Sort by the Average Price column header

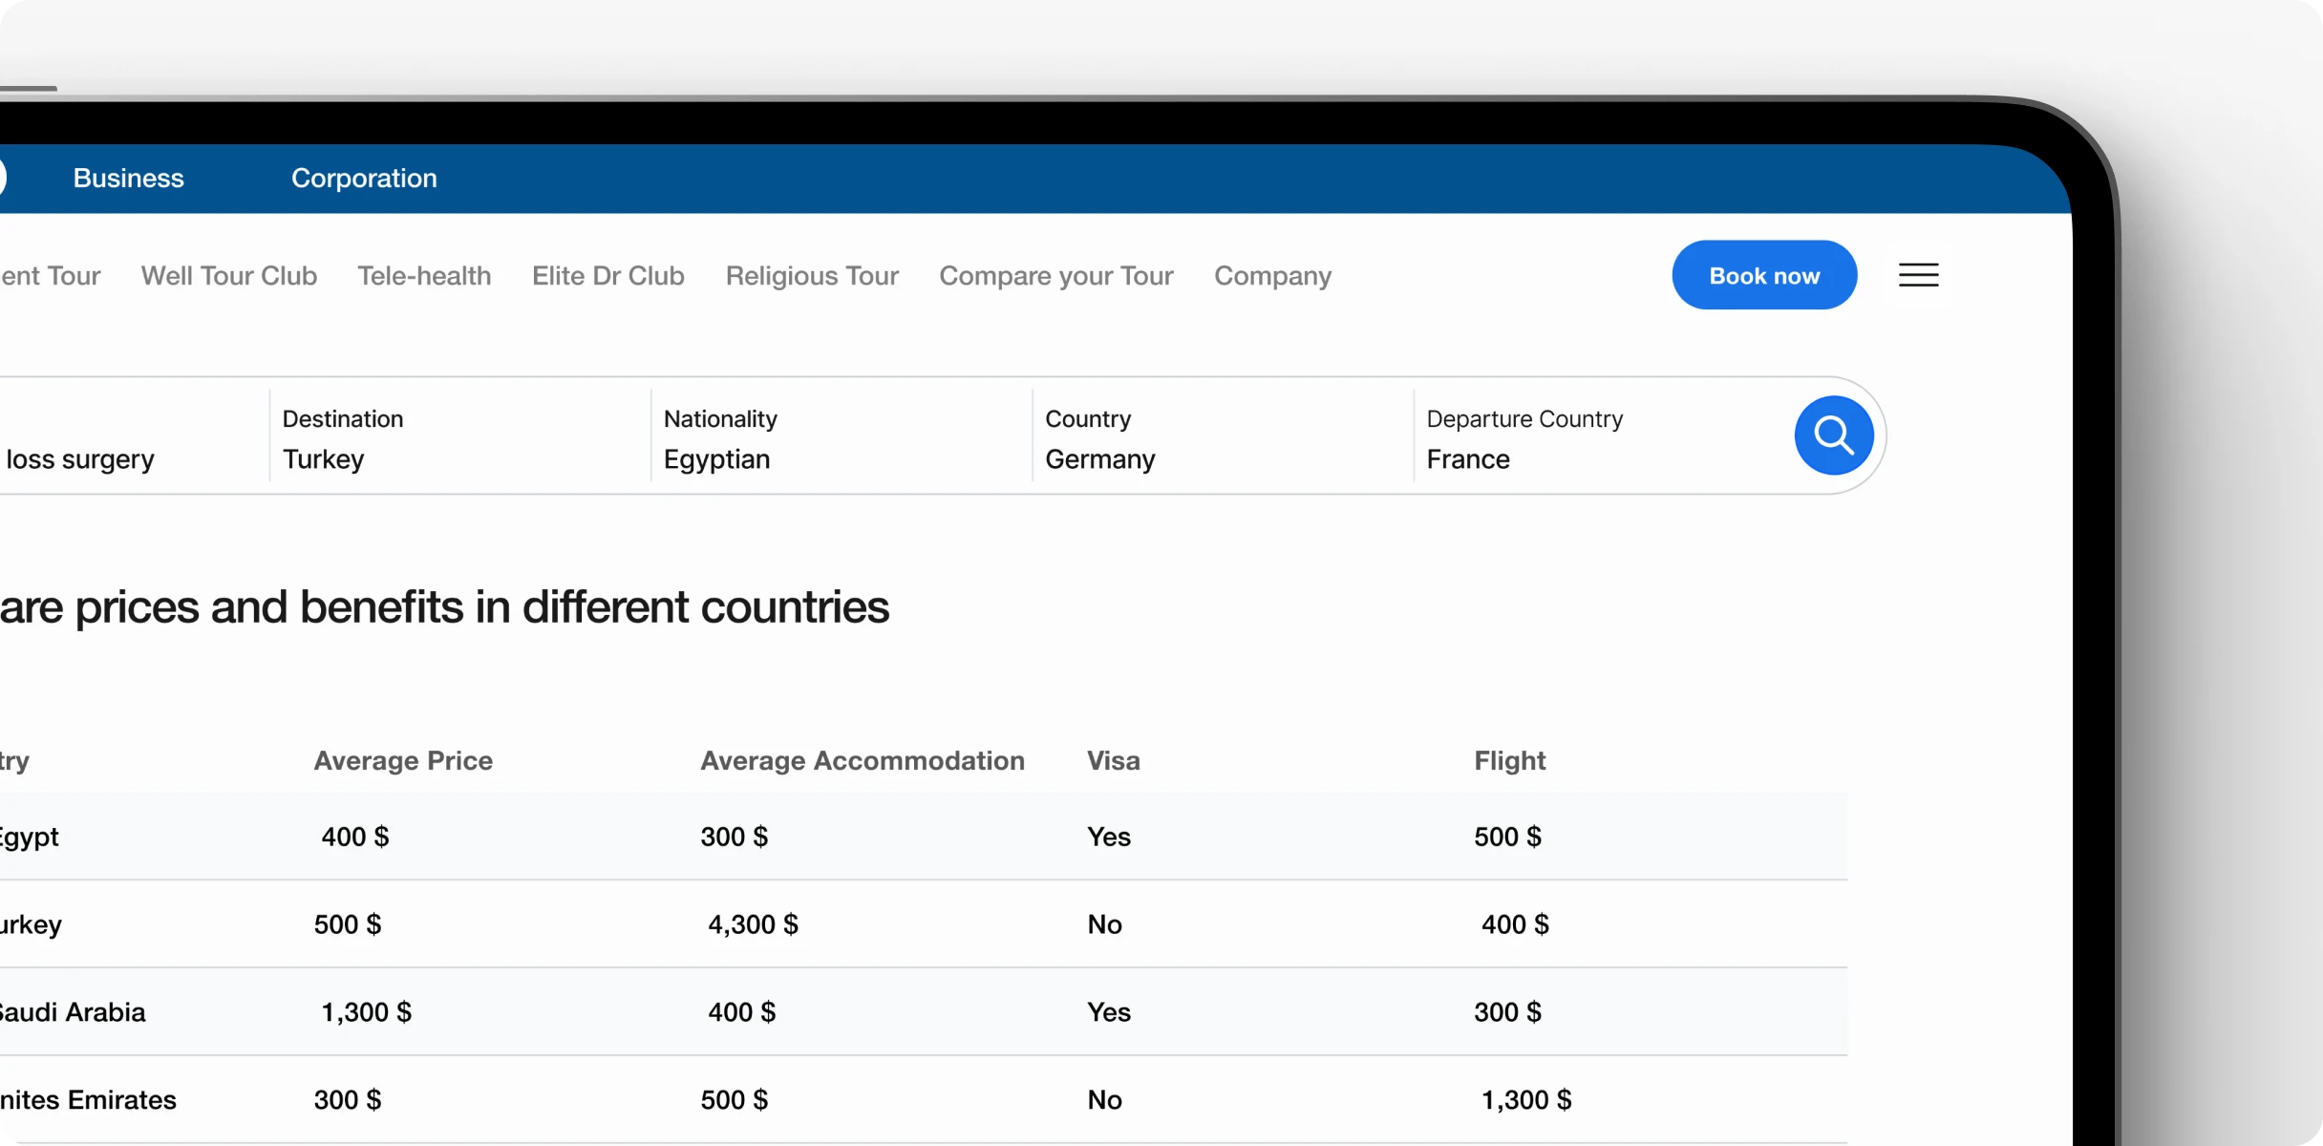[403, 761]
